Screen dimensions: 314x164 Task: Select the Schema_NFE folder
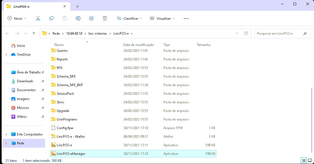coord(133,76)
